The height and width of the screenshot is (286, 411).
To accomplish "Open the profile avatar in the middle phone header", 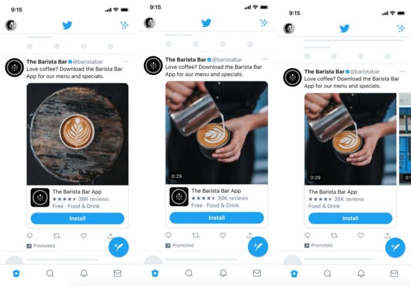I will coord(150,23).
